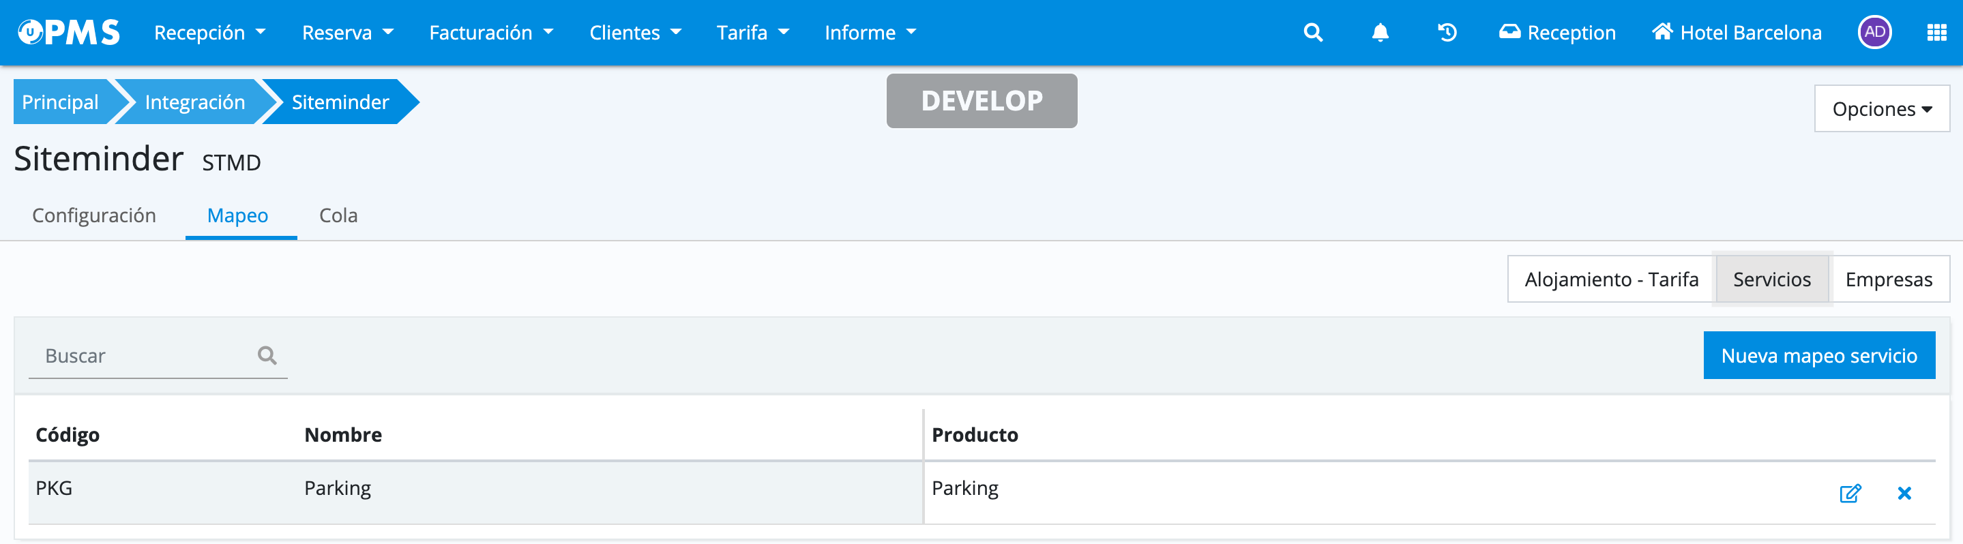1963x544 pixels.
Task: Expand the Opciones dropdown
Action: point(1880,109)
